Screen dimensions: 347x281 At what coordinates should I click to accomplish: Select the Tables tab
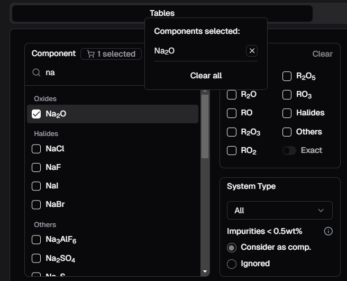coord(162,13)
